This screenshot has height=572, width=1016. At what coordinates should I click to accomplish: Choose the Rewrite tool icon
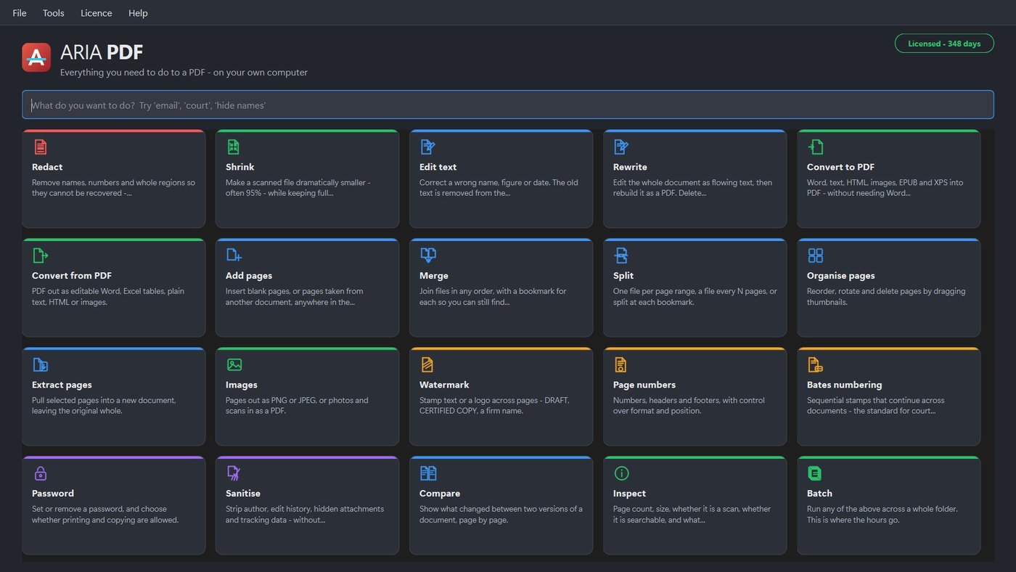coord(621,147)
